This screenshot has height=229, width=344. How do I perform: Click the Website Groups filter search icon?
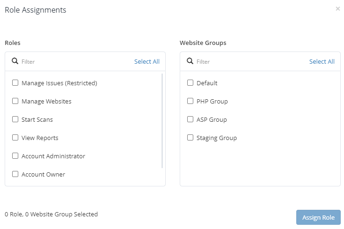click(190, 61)
